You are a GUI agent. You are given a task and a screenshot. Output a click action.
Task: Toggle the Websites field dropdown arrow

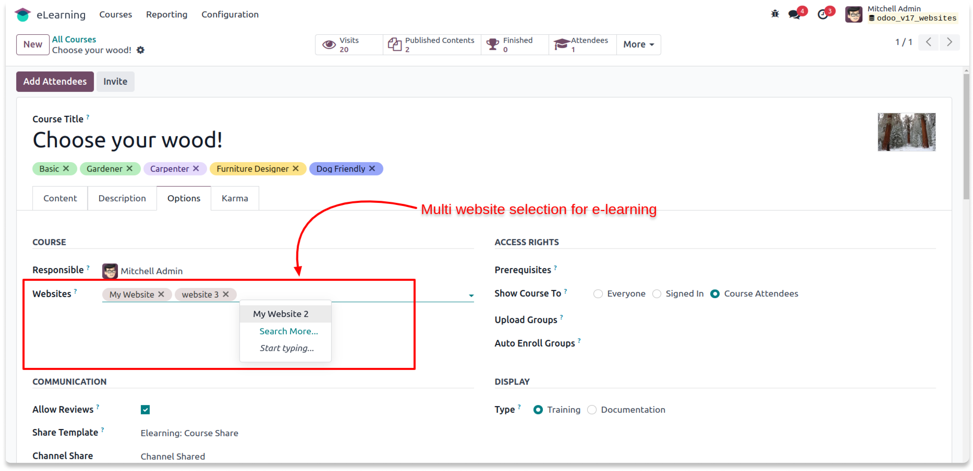(x=471, y=295)
